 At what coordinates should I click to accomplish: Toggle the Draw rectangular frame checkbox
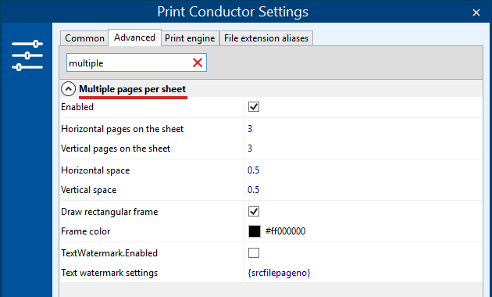click(x=254, y=211)
